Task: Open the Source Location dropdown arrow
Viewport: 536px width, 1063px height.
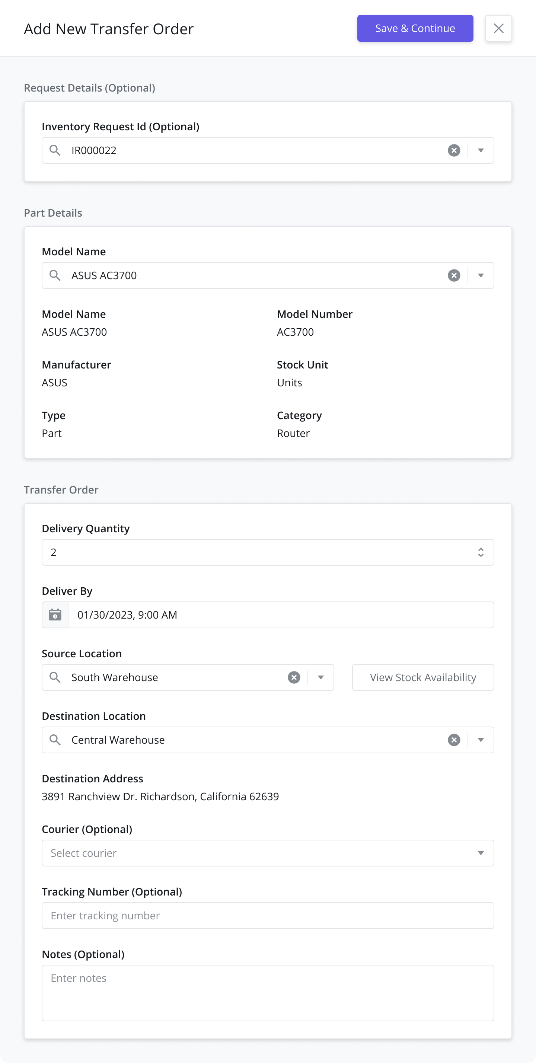Action: coord(320,677)
